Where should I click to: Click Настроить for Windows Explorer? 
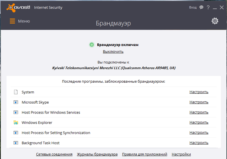click(x=199, y=122)
